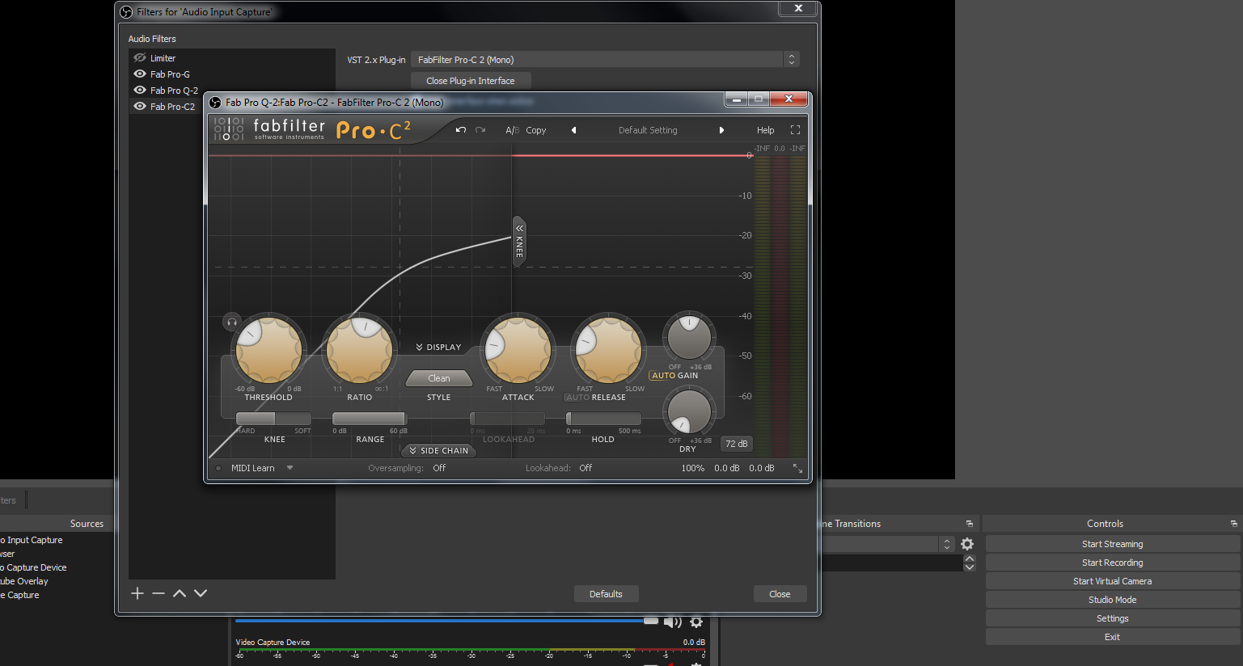Show the hidden Limiter filter
The width and height of the screenshot is (1243, 666).
tap(140, 58)
